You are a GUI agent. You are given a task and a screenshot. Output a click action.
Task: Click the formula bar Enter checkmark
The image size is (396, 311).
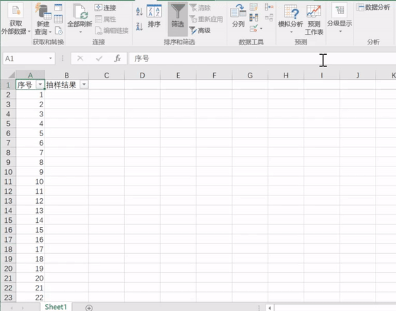point(99,59)
